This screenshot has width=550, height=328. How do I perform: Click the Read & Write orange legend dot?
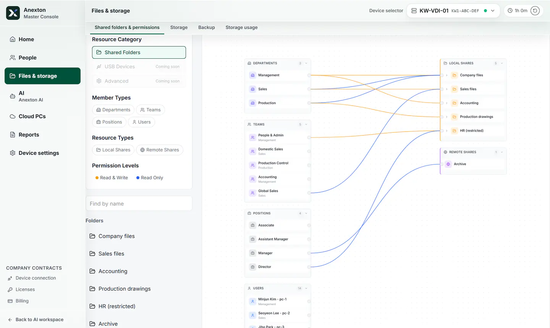(x=97, y=178)
